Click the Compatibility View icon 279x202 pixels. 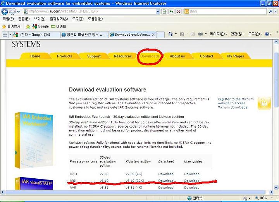pos(164,12)
